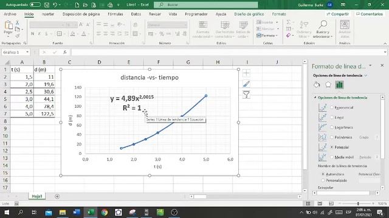Click the chart styles brush button

[x=246, y=84]
